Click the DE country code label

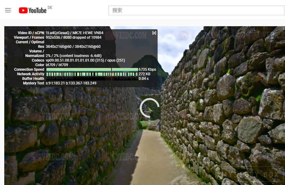(x=50, y=8)
